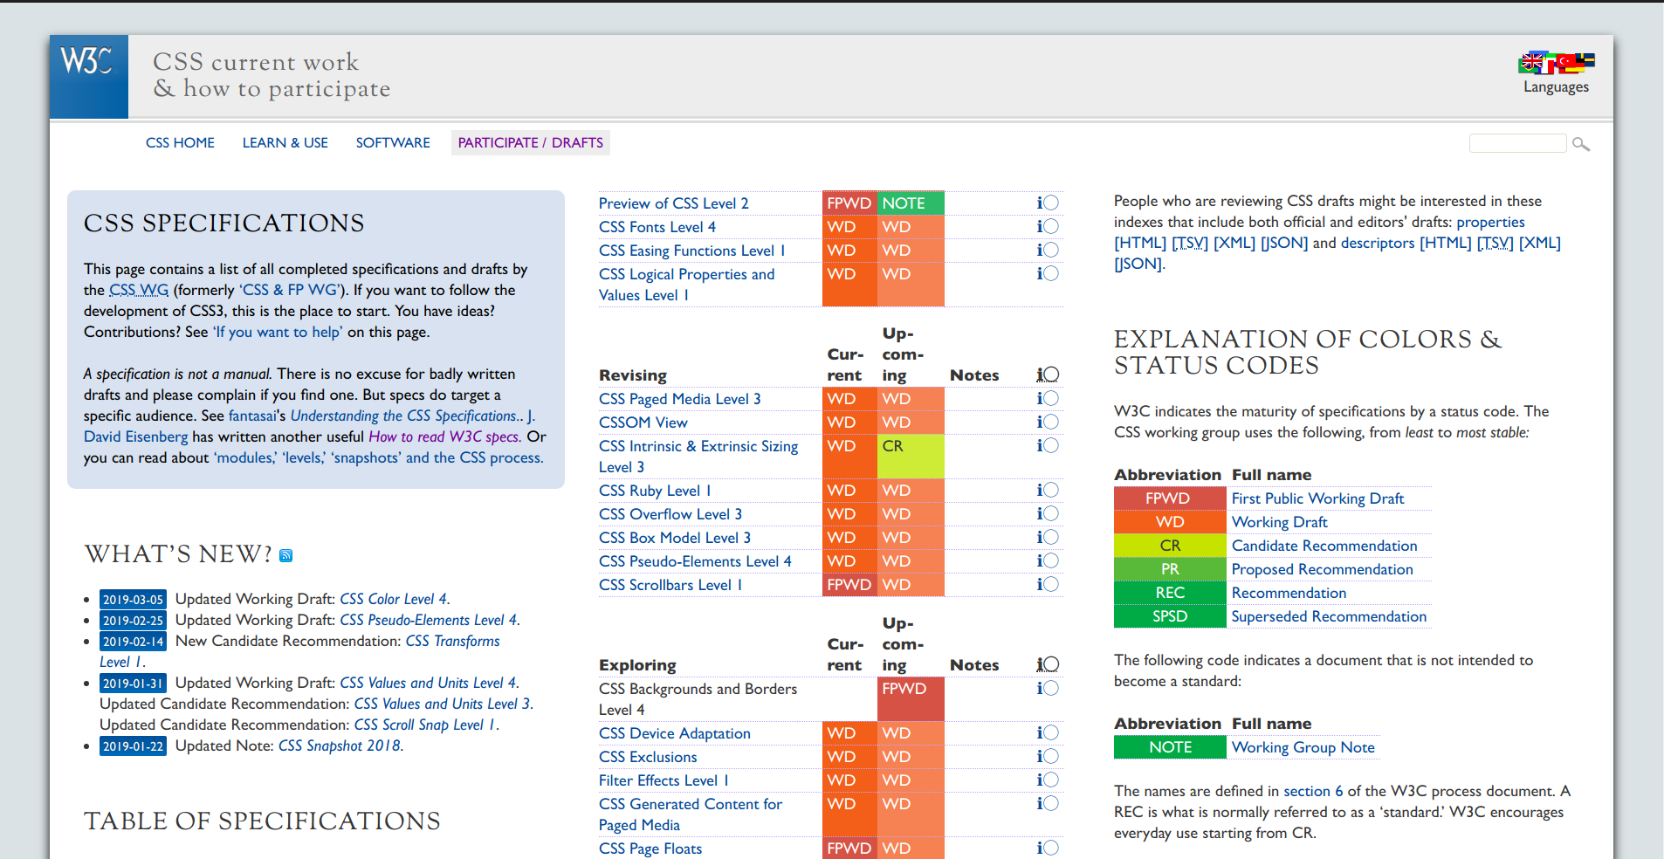Image resolution: width=1664 pixels, height=859 pixels.
Task: Open info icon for CSS Overflow Level 3
Action: point(1048,513)
